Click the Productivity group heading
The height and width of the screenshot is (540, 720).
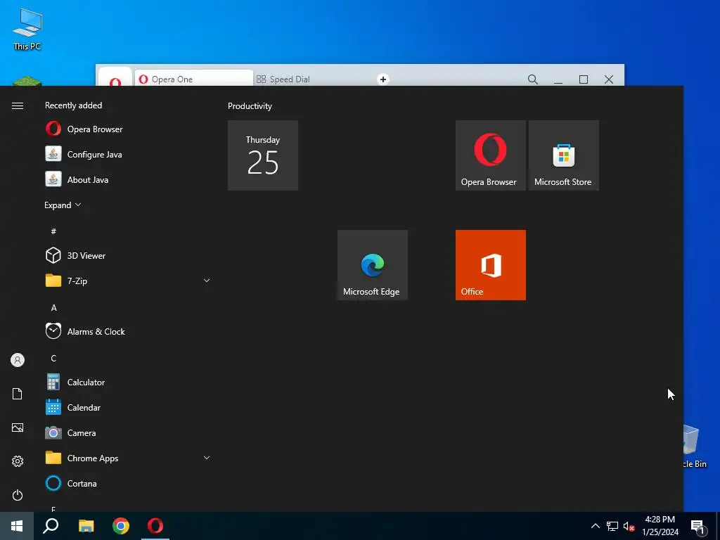pyautogui.click(x=250, y=106)
